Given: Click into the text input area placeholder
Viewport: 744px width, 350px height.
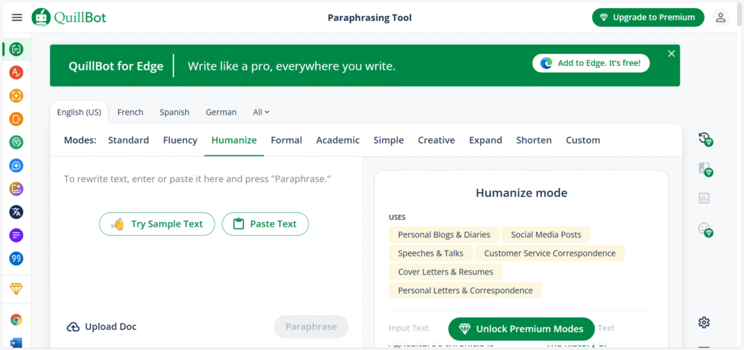Looking at the screenshot, I should click(x=198, y=179).
